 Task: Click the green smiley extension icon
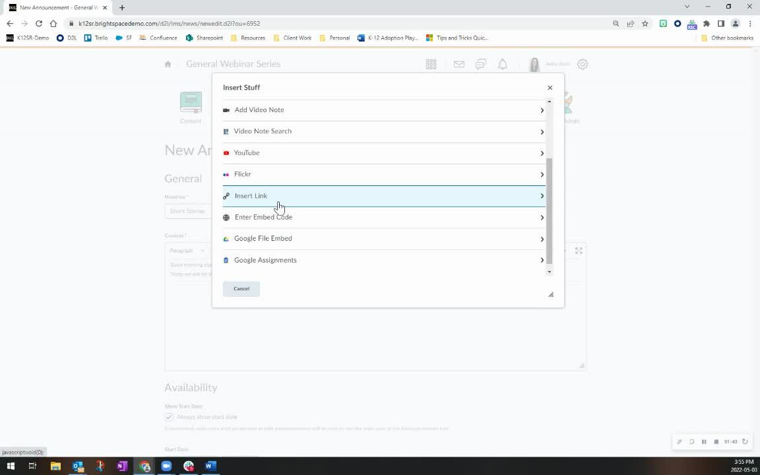click(x=663, y=24)
